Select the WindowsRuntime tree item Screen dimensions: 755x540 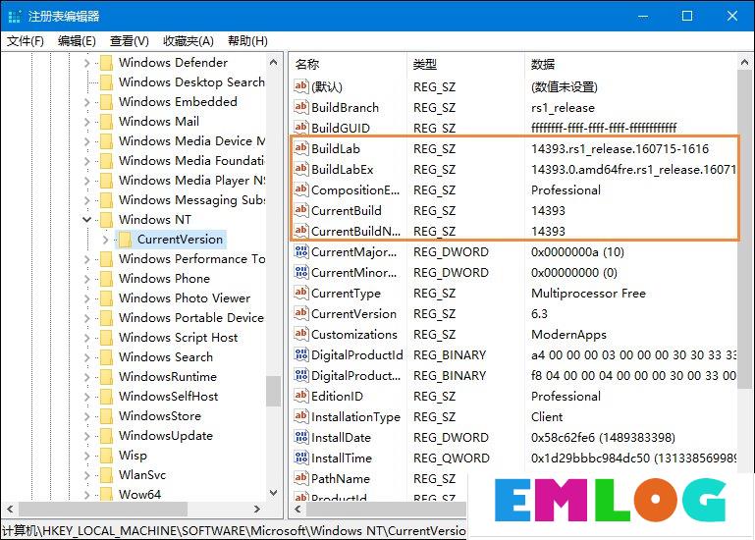point(168,377)
